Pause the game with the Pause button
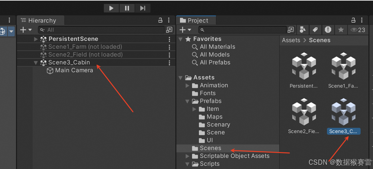This screenshot has width=373, height=169. (x=127, y=8)
